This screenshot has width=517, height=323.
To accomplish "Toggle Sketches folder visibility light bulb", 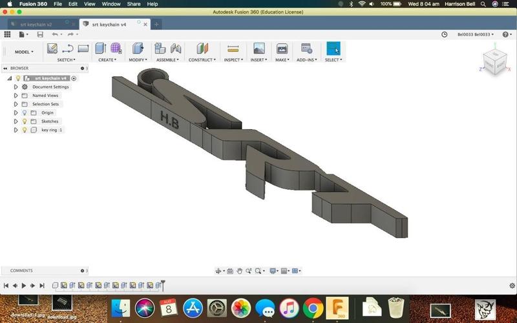I will coord(25,121).
